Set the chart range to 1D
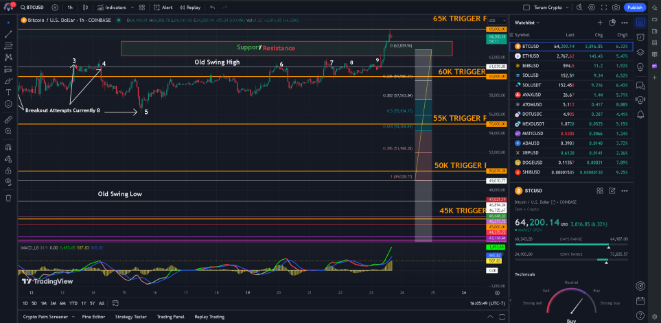 pyautogui.click(x=25, y=303)
